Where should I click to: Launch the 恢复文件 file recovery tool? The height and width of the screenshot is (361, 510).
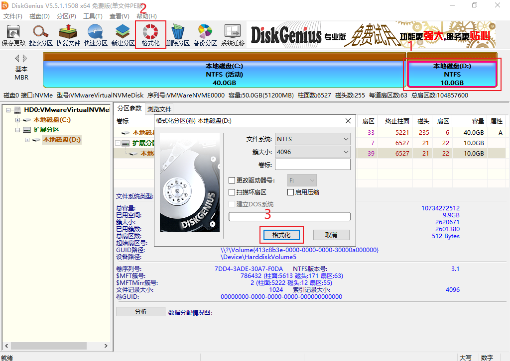click(x=68, y=35)
